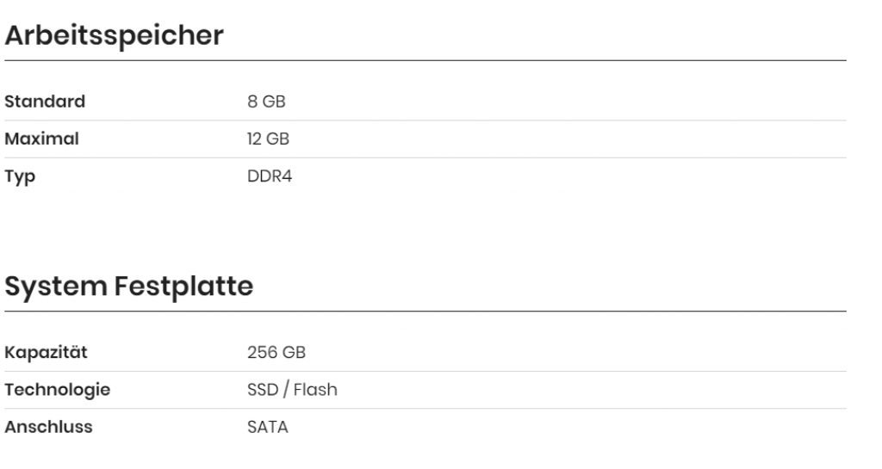Select the Maximal row label
882x469 pixels.
[41, 139]
